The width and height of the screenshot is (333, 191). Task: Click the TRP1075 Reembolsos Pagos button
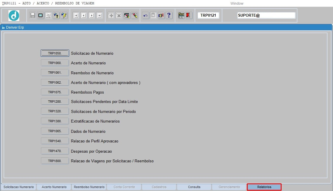(55, 92)
